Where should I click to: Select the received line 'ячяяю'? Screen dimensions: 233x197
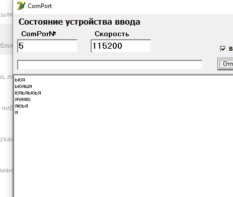[x=23, y=100]
